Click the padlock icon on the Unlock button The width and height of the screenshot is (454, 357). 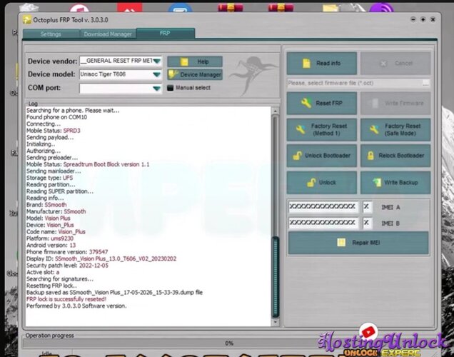click(x=311, y=182)
